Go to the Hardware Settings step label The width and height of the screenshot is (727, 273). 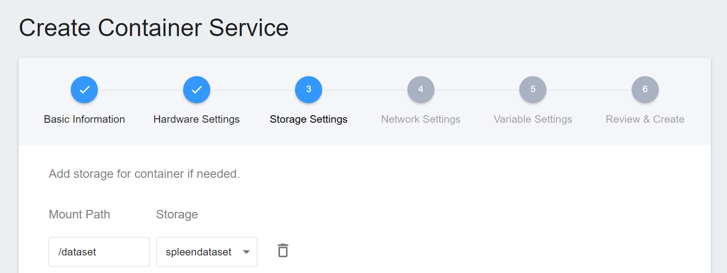point(197,119)
